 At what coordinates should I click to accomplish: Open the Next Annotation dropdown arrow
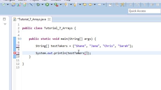(71, 4)
